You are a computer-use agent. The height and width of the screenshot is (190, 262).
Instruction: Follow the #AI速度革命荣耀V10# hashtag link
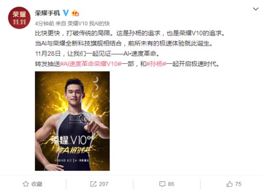tap(91, 64)
